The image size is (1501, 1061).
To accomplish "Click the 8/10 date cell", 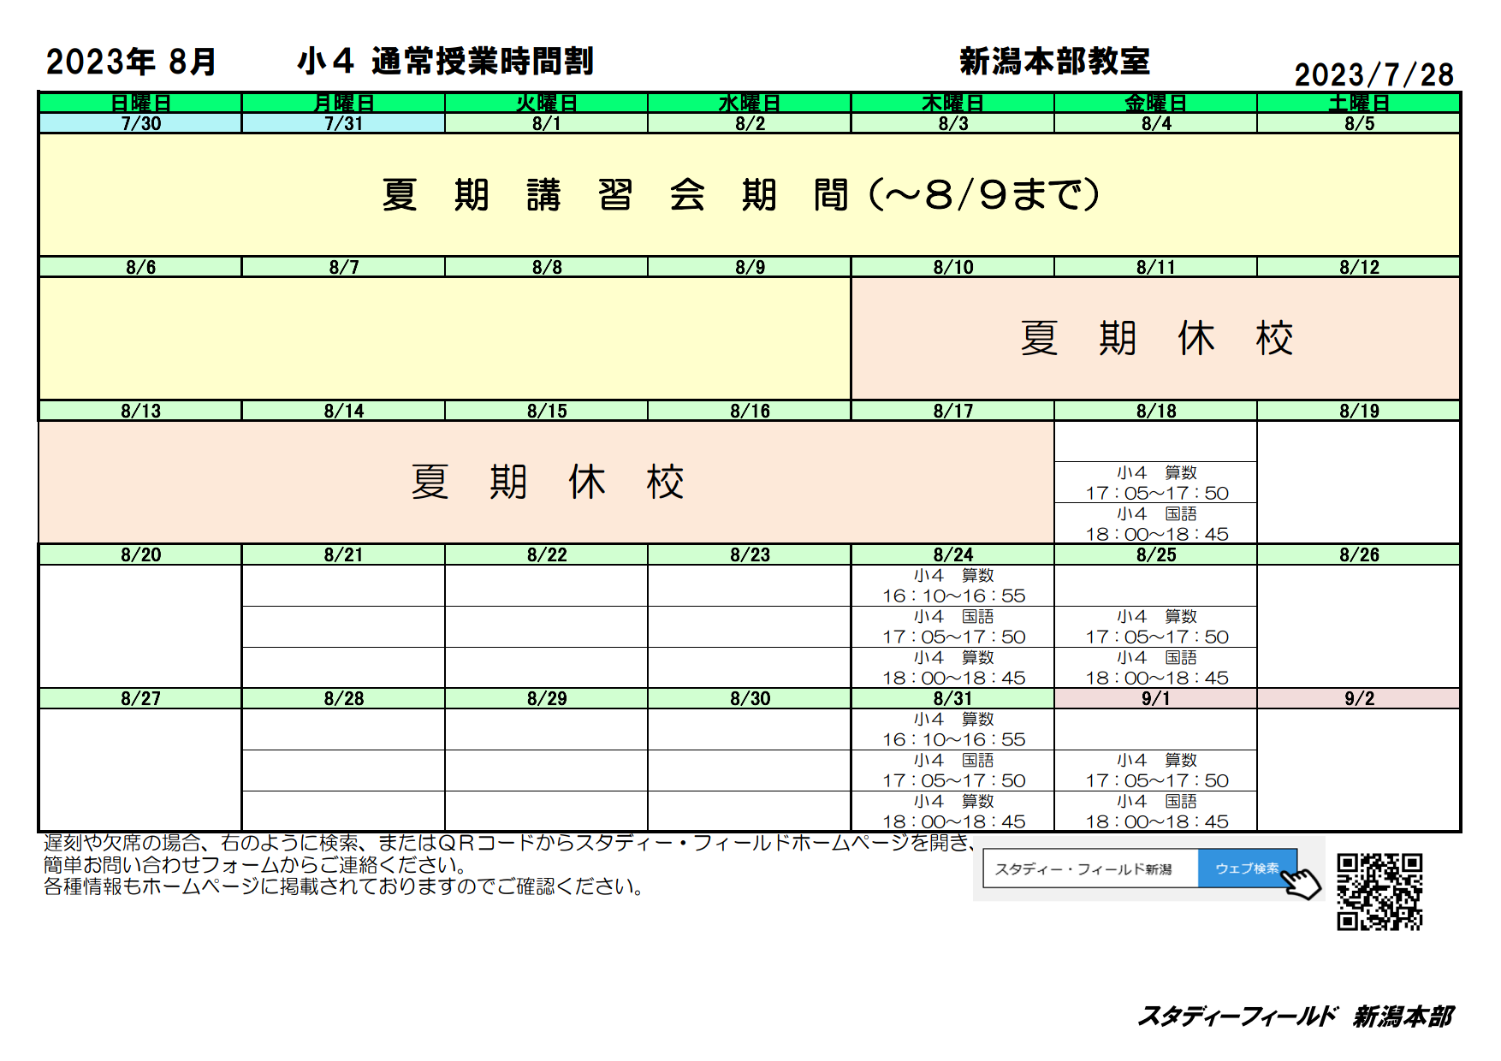I will pos(952,267).
